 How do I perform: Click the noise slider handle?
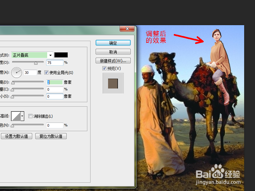pyautogui.click(x=12, y=126)
